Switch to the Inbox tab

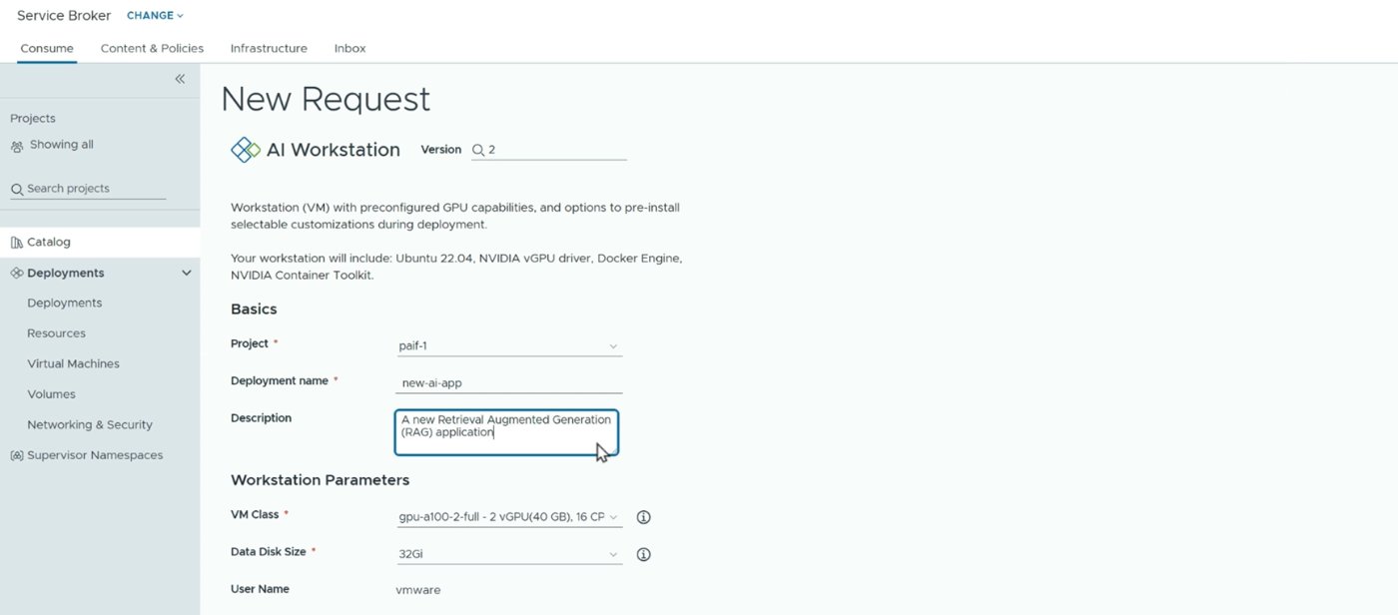click(x=349, y=47)
